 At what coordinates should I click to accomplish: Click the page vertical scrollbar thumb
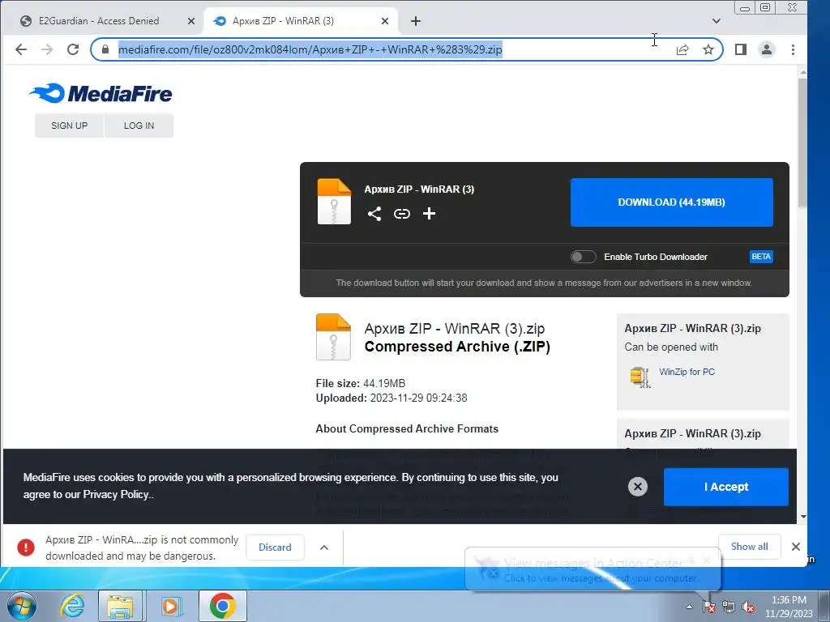803,143
